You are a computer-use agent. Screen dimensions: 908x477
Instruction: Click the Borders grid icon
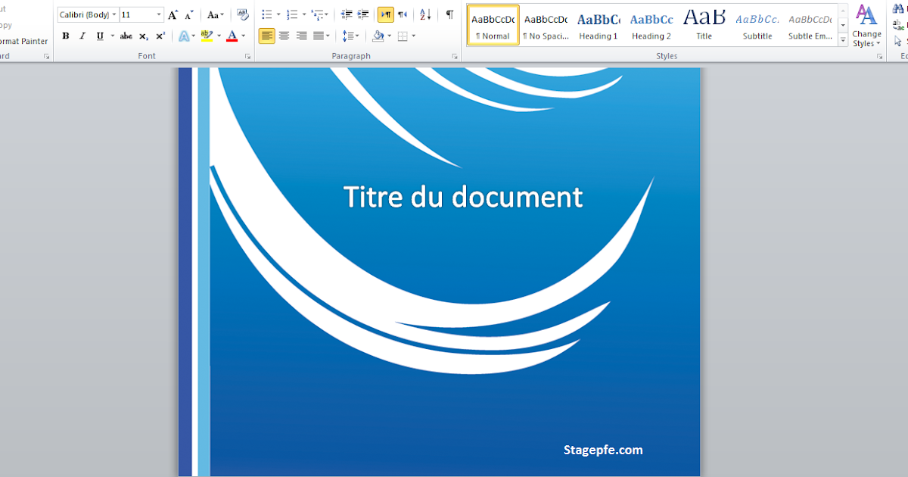click(403, 36)
